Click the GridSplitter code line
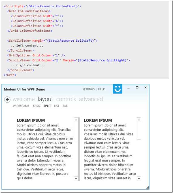This screenshot has height=193, width=173. [x=36, y=55]
